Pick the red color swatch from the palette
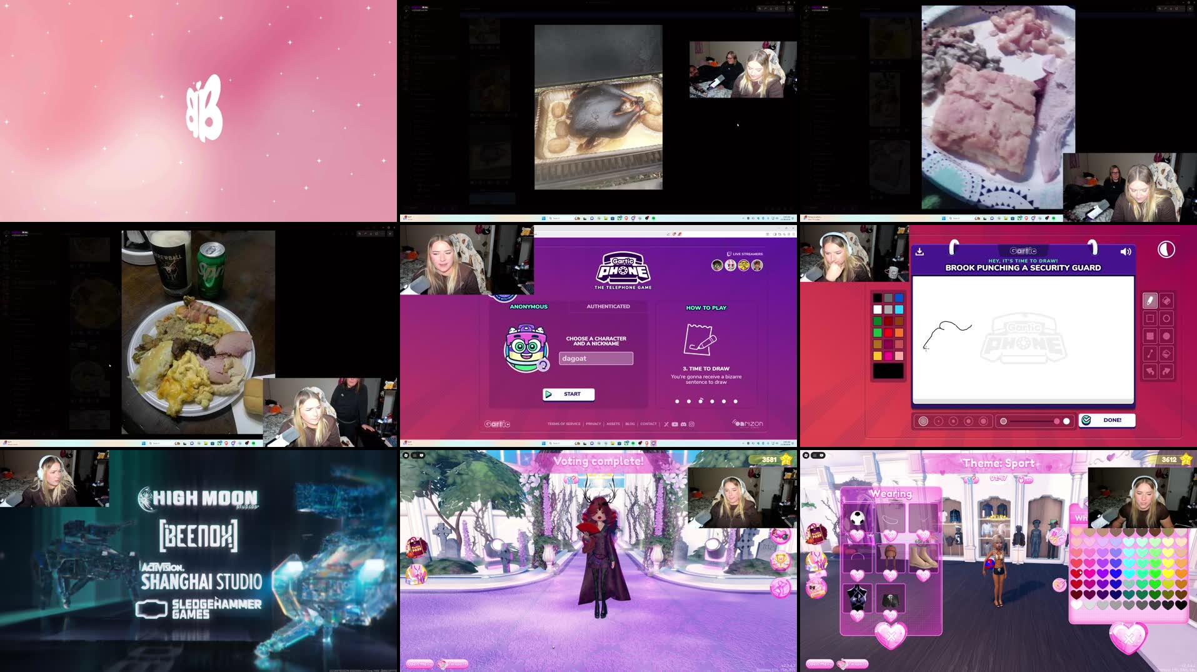 [888, 332]
